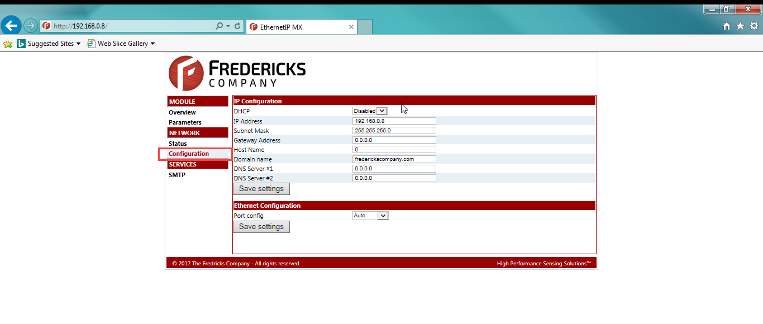
Task: Click the IP Configuration heading
Action: pyautogui.click(x=257, y=101)
